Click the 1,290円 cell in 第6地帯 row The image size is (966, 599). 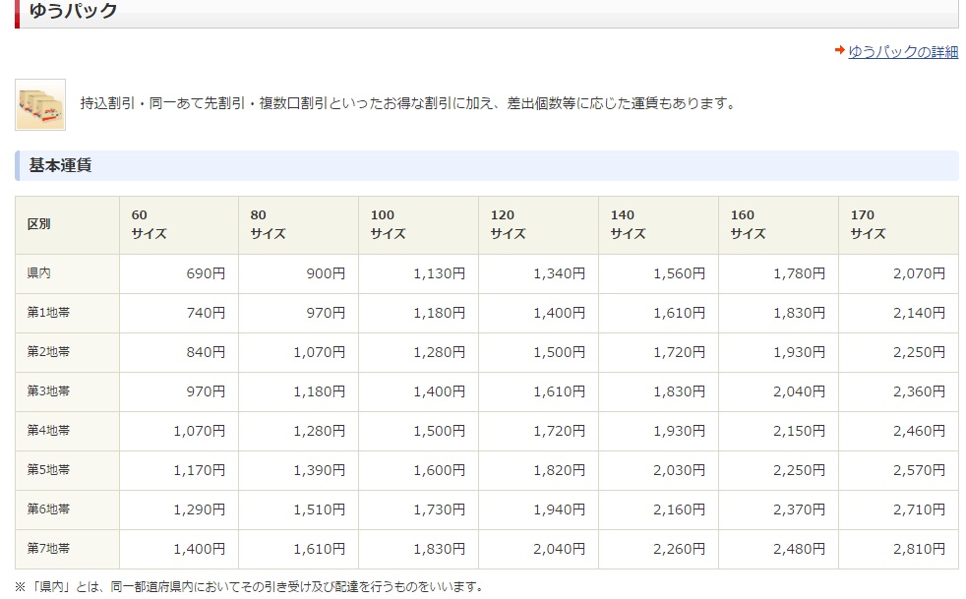pyautogui.click(x=179, y=510)
